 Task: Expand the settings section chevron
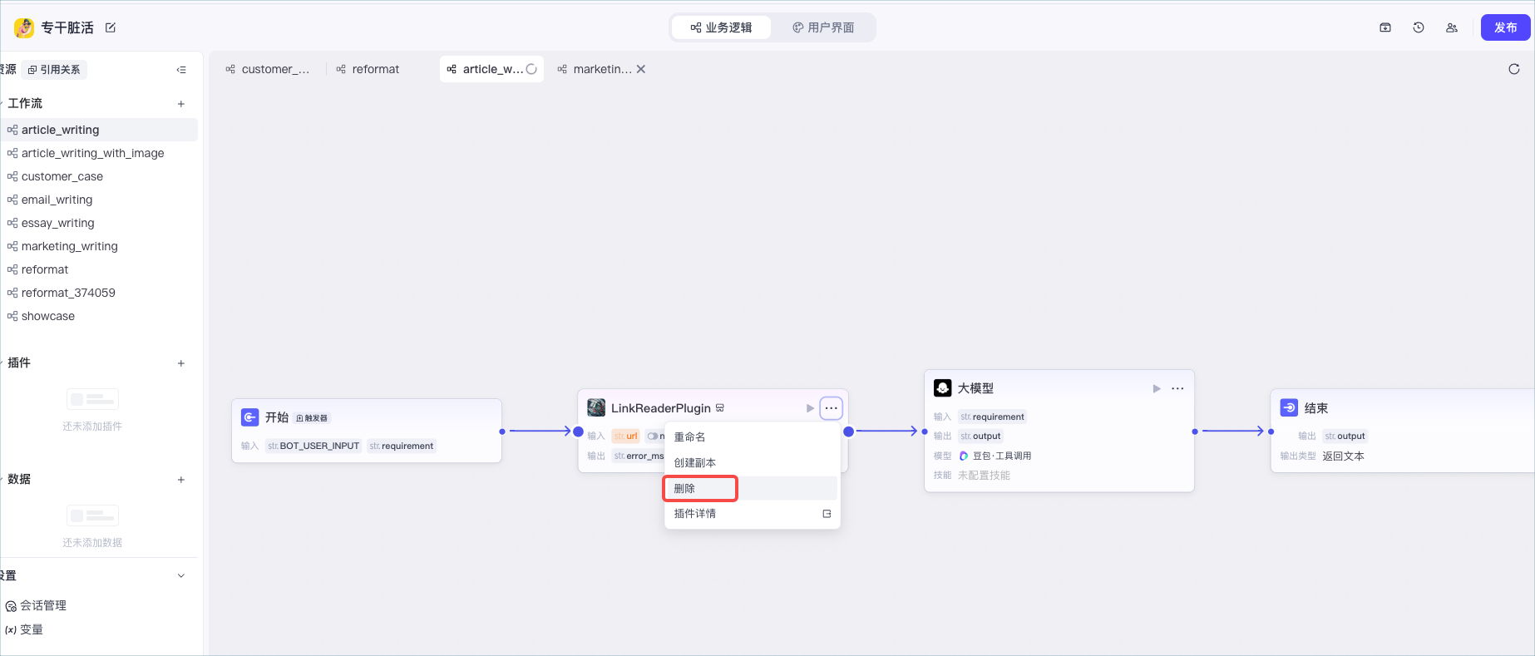(181, 575)
